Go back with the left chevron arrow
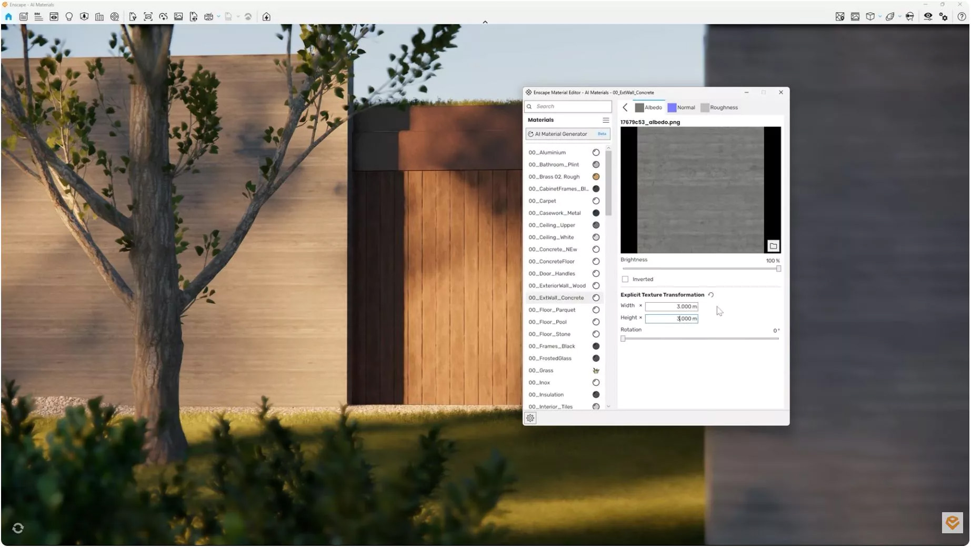 625,107
